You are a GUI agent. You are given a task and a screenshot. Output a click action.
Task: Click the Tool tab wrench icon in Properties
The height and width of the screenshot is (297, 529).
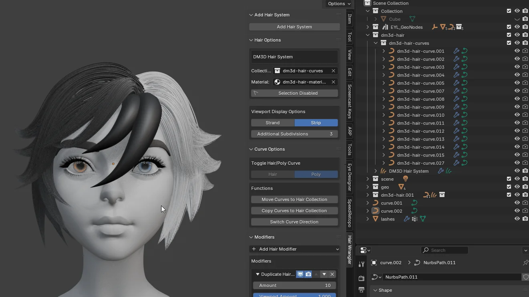pos(361,264)
